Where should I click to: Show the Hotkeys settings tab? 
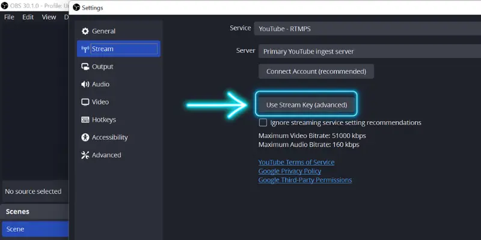coord(118,119)
